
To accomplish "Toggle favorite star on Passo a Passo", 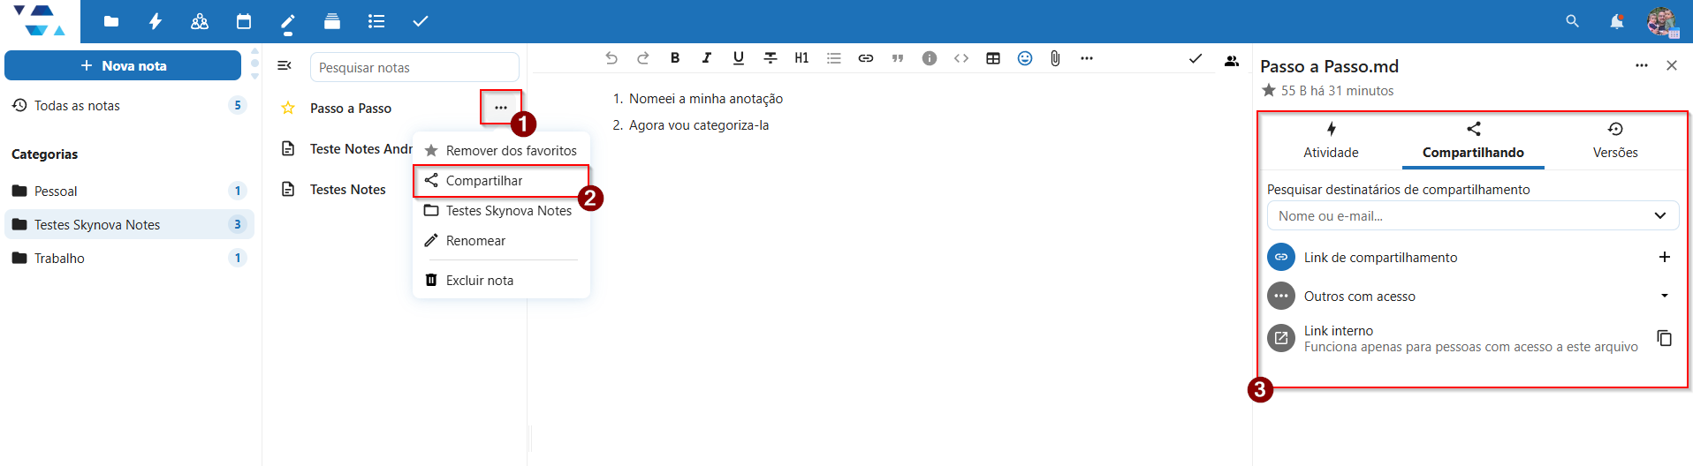I will pos(288,108).
